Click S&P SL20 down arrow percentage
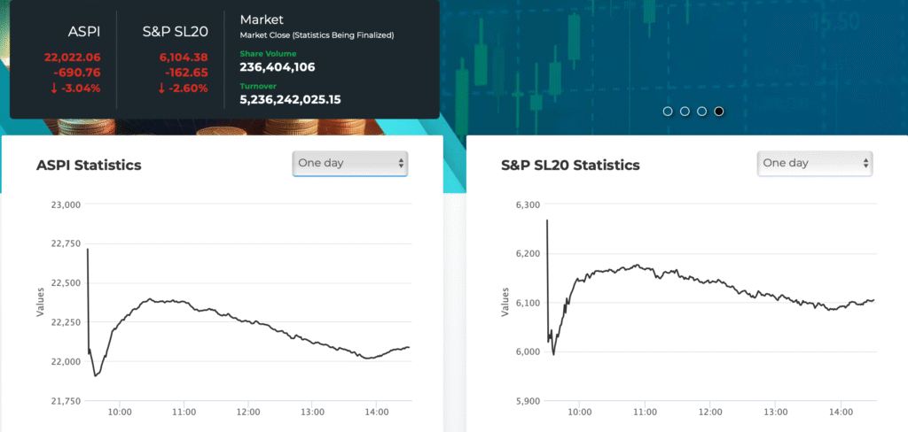 pos(183,88)
